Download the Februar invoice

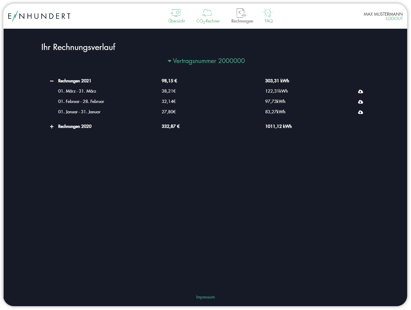[360, 102]
